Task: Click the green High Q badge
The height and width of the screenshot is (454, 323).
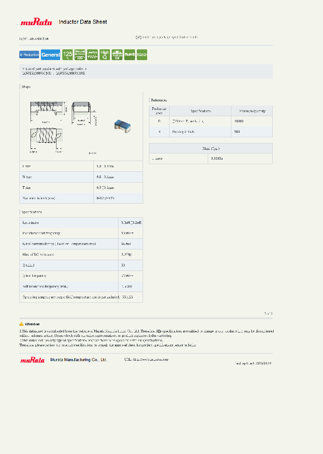Action: point(105,55)
